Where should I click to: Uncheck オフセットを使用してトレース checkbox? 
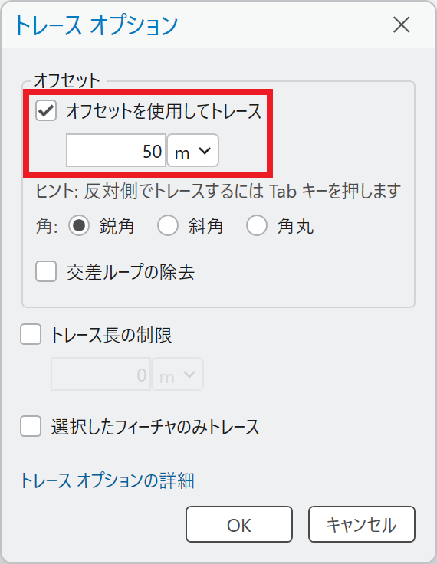(x=46, y=110)
